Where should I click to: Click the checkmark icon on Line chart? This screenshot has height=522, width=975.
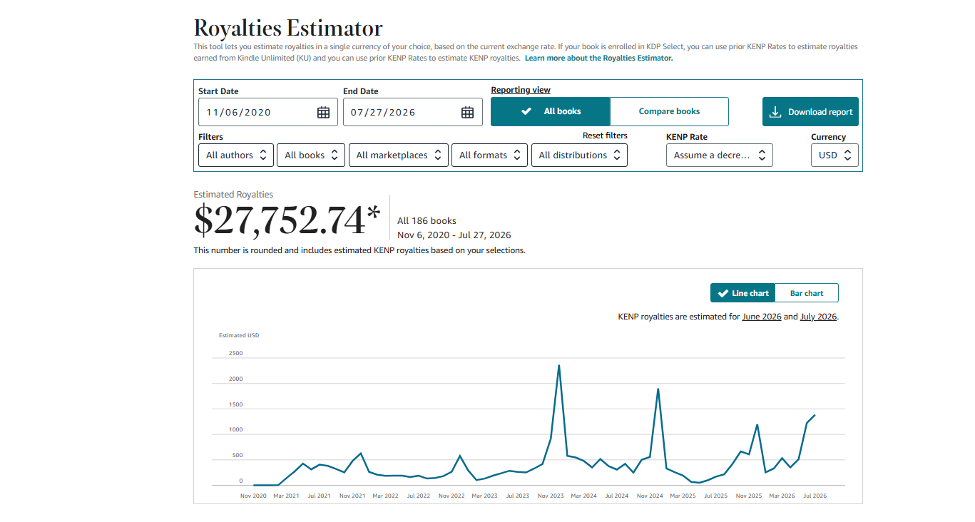click(x=723, y=293)
